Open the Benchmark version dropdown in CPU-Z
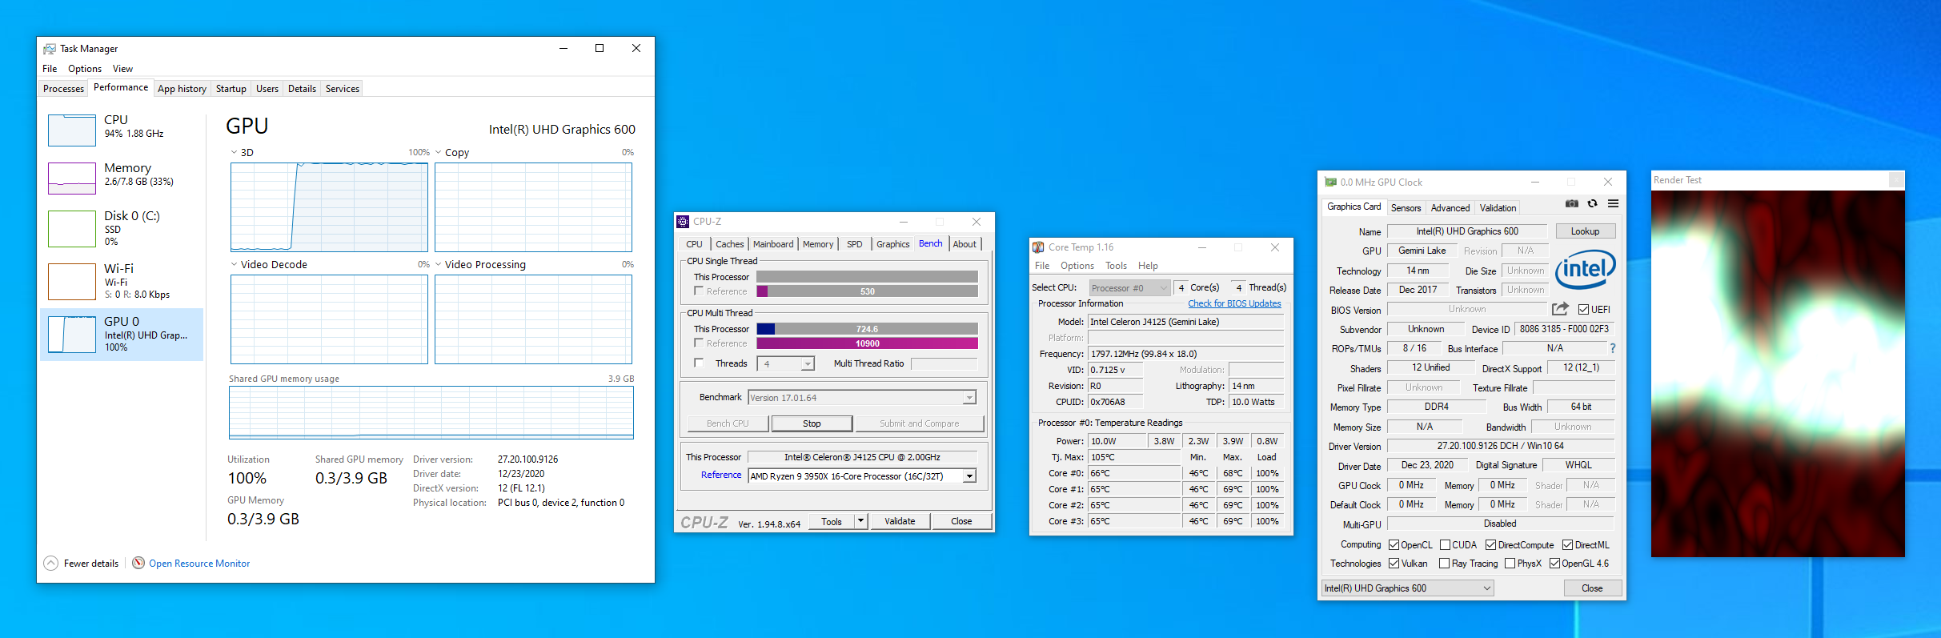Viewport: 1941px width, 638px height. pyautogui.click(x=969, y=398)
